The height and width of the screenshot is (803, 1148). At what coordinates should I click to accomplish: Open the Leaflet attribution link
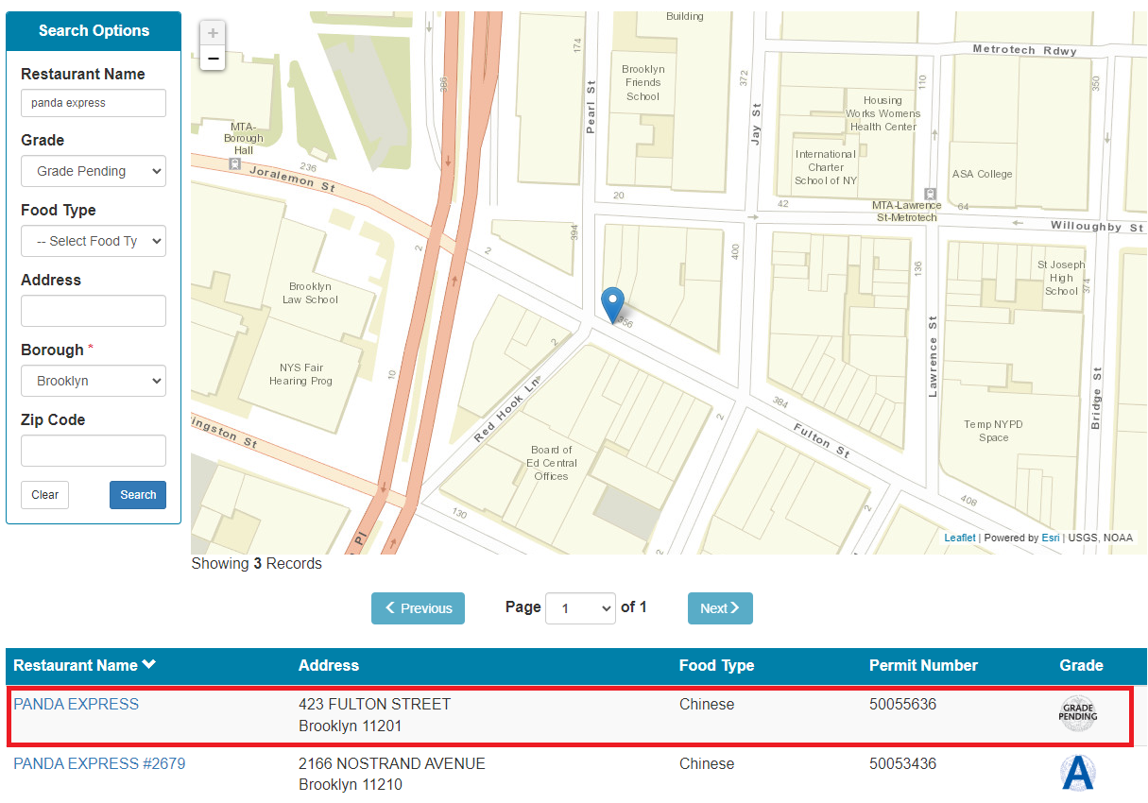960,538
